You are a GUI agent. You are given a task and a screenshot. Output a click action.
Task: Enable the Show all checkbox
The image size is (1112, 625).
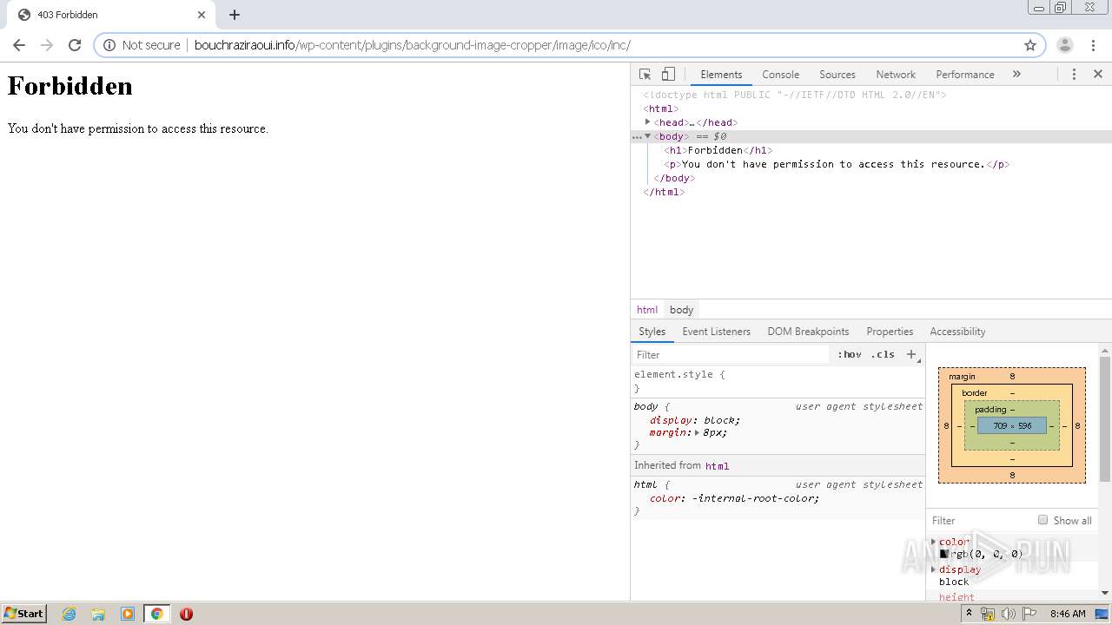point(1042,520)
